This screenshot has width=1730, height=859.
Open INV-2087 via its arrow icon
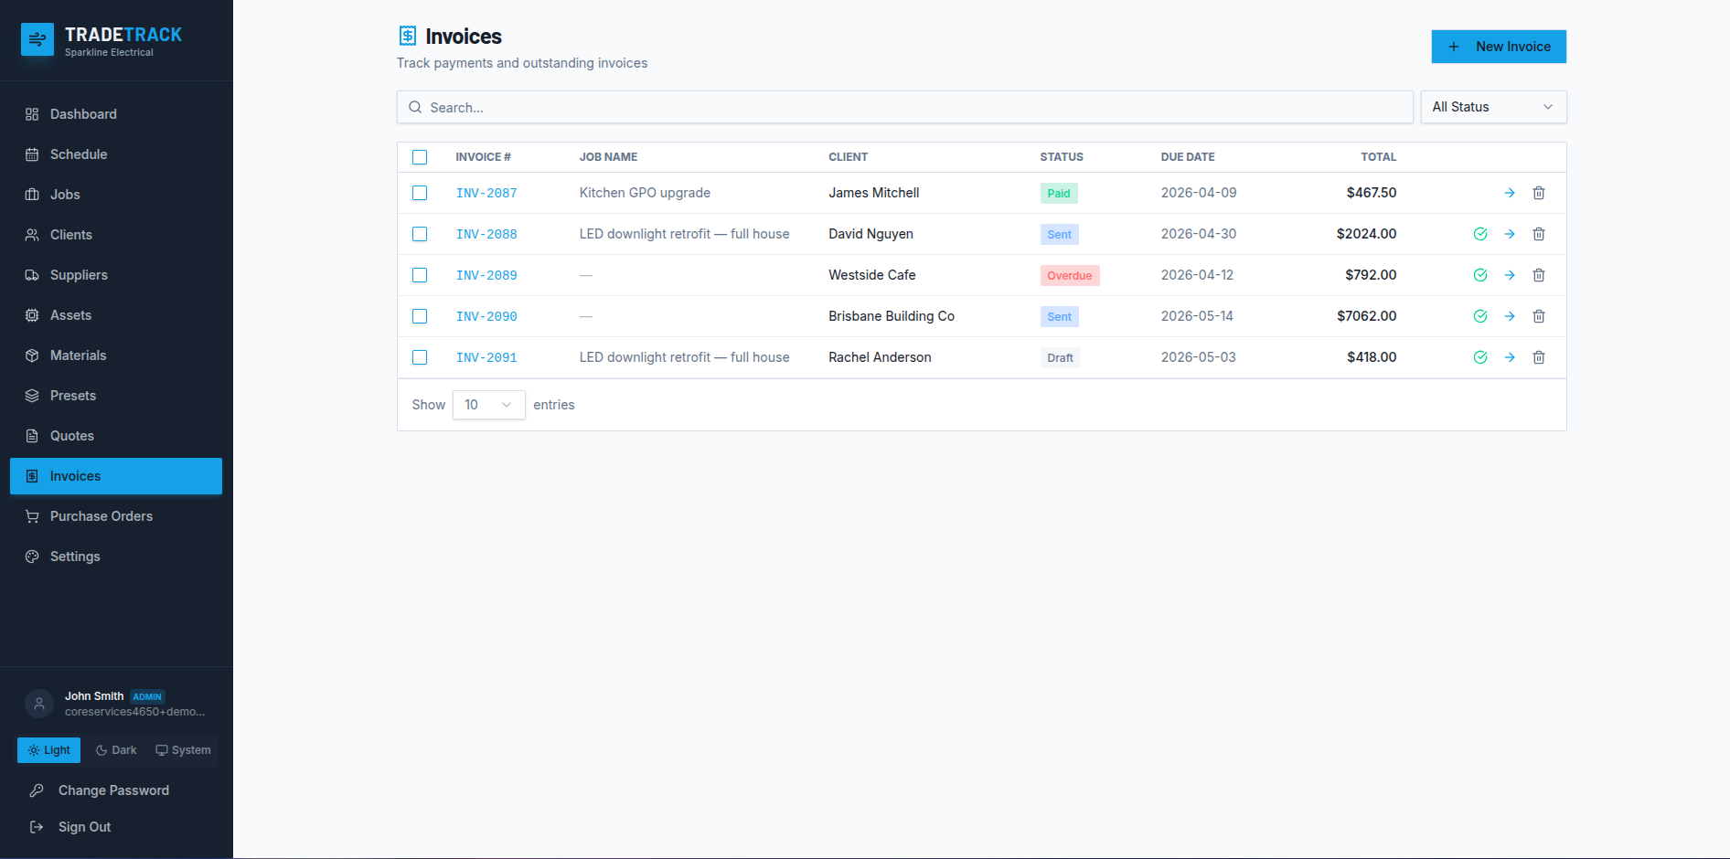coord(1510,193)
